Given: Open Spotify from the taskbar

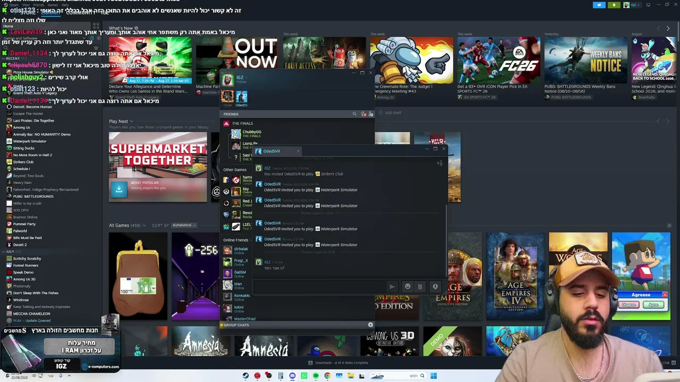Looking at the screenshot, I should click(x=316, y=376).
